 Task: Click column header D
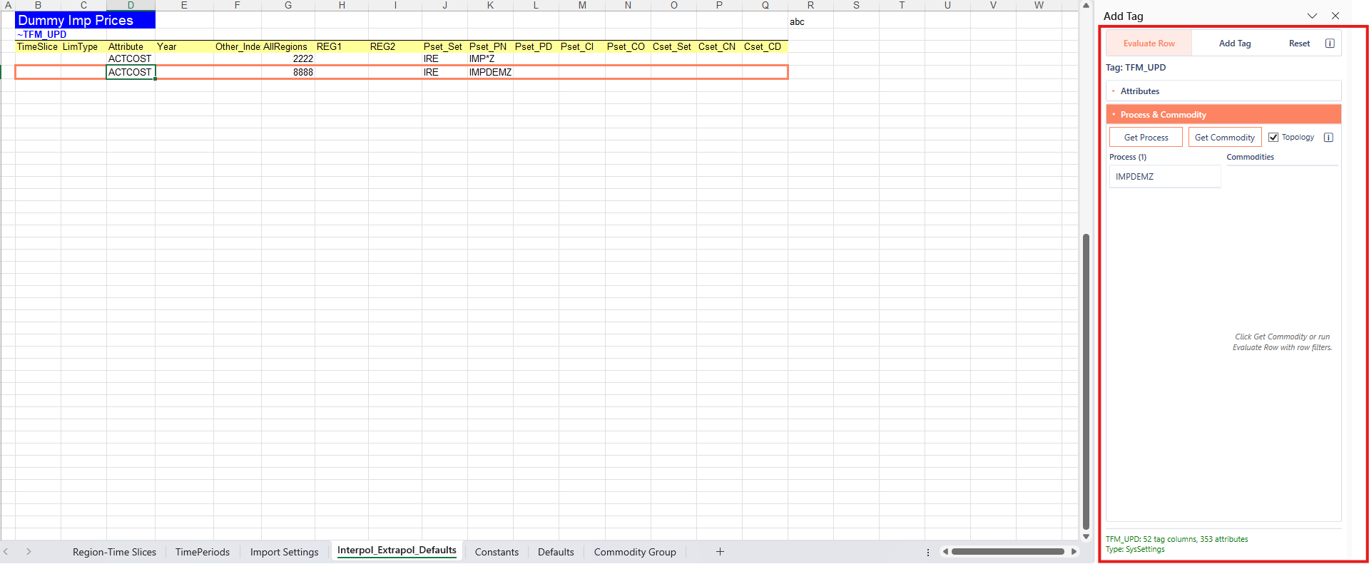131,5
